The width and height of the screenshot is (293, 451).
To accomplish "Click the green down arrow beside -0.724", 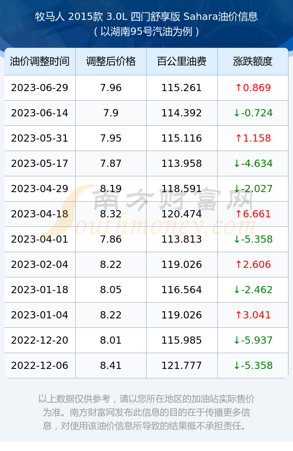I will point(237,113).
